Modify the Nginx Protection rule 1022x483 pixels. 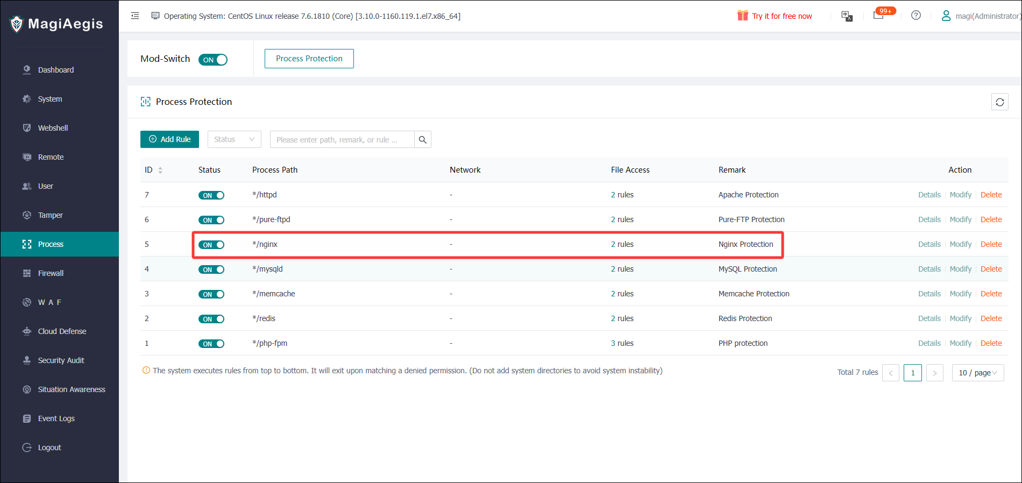tap(961, 244)
